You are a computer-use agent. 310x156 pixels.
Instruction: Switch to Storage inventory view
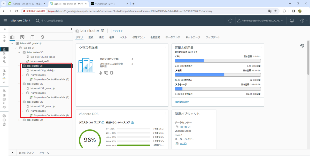[x=32, y=37]
